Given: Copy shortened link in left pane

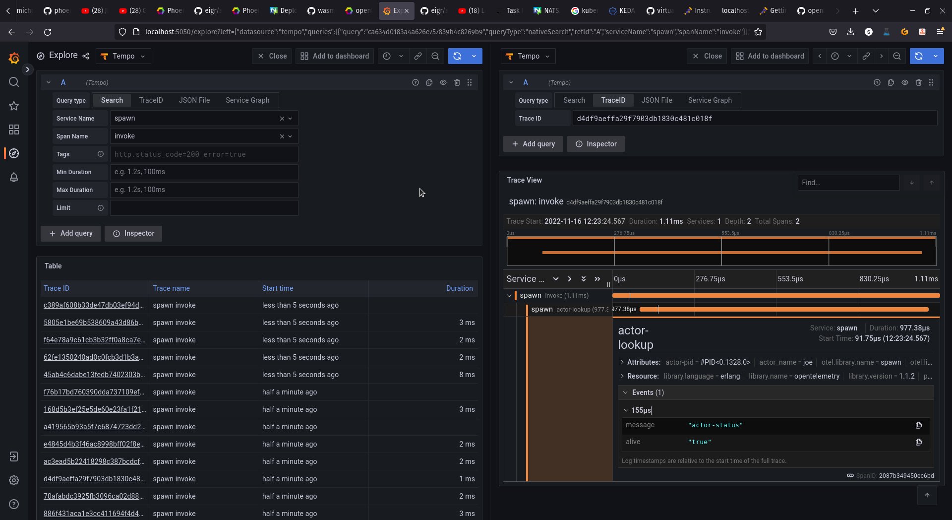Looking at the screenshot, I should 418,56.
